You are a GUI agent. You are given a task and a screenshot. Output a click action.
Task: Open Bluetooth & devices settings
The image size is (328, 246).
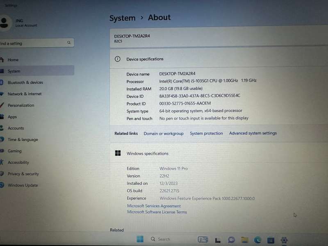37,82
